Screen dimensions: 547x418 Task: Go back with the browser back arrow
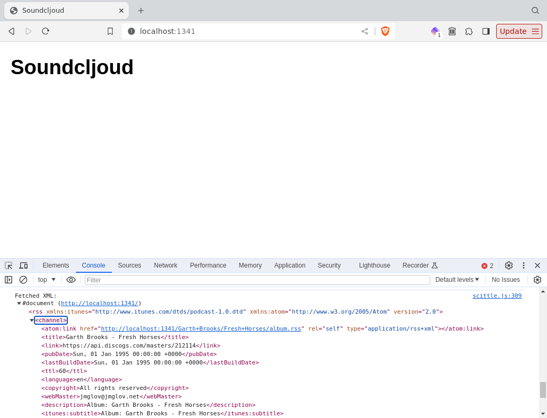pyautogui.click(x=12, y=31)
